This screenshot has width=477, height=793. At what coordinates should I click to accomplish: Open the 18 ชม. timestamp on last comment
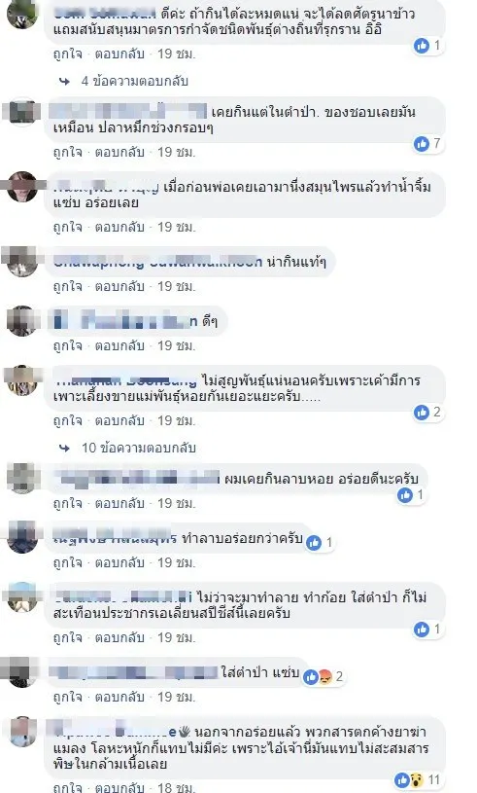pos(176,787)
